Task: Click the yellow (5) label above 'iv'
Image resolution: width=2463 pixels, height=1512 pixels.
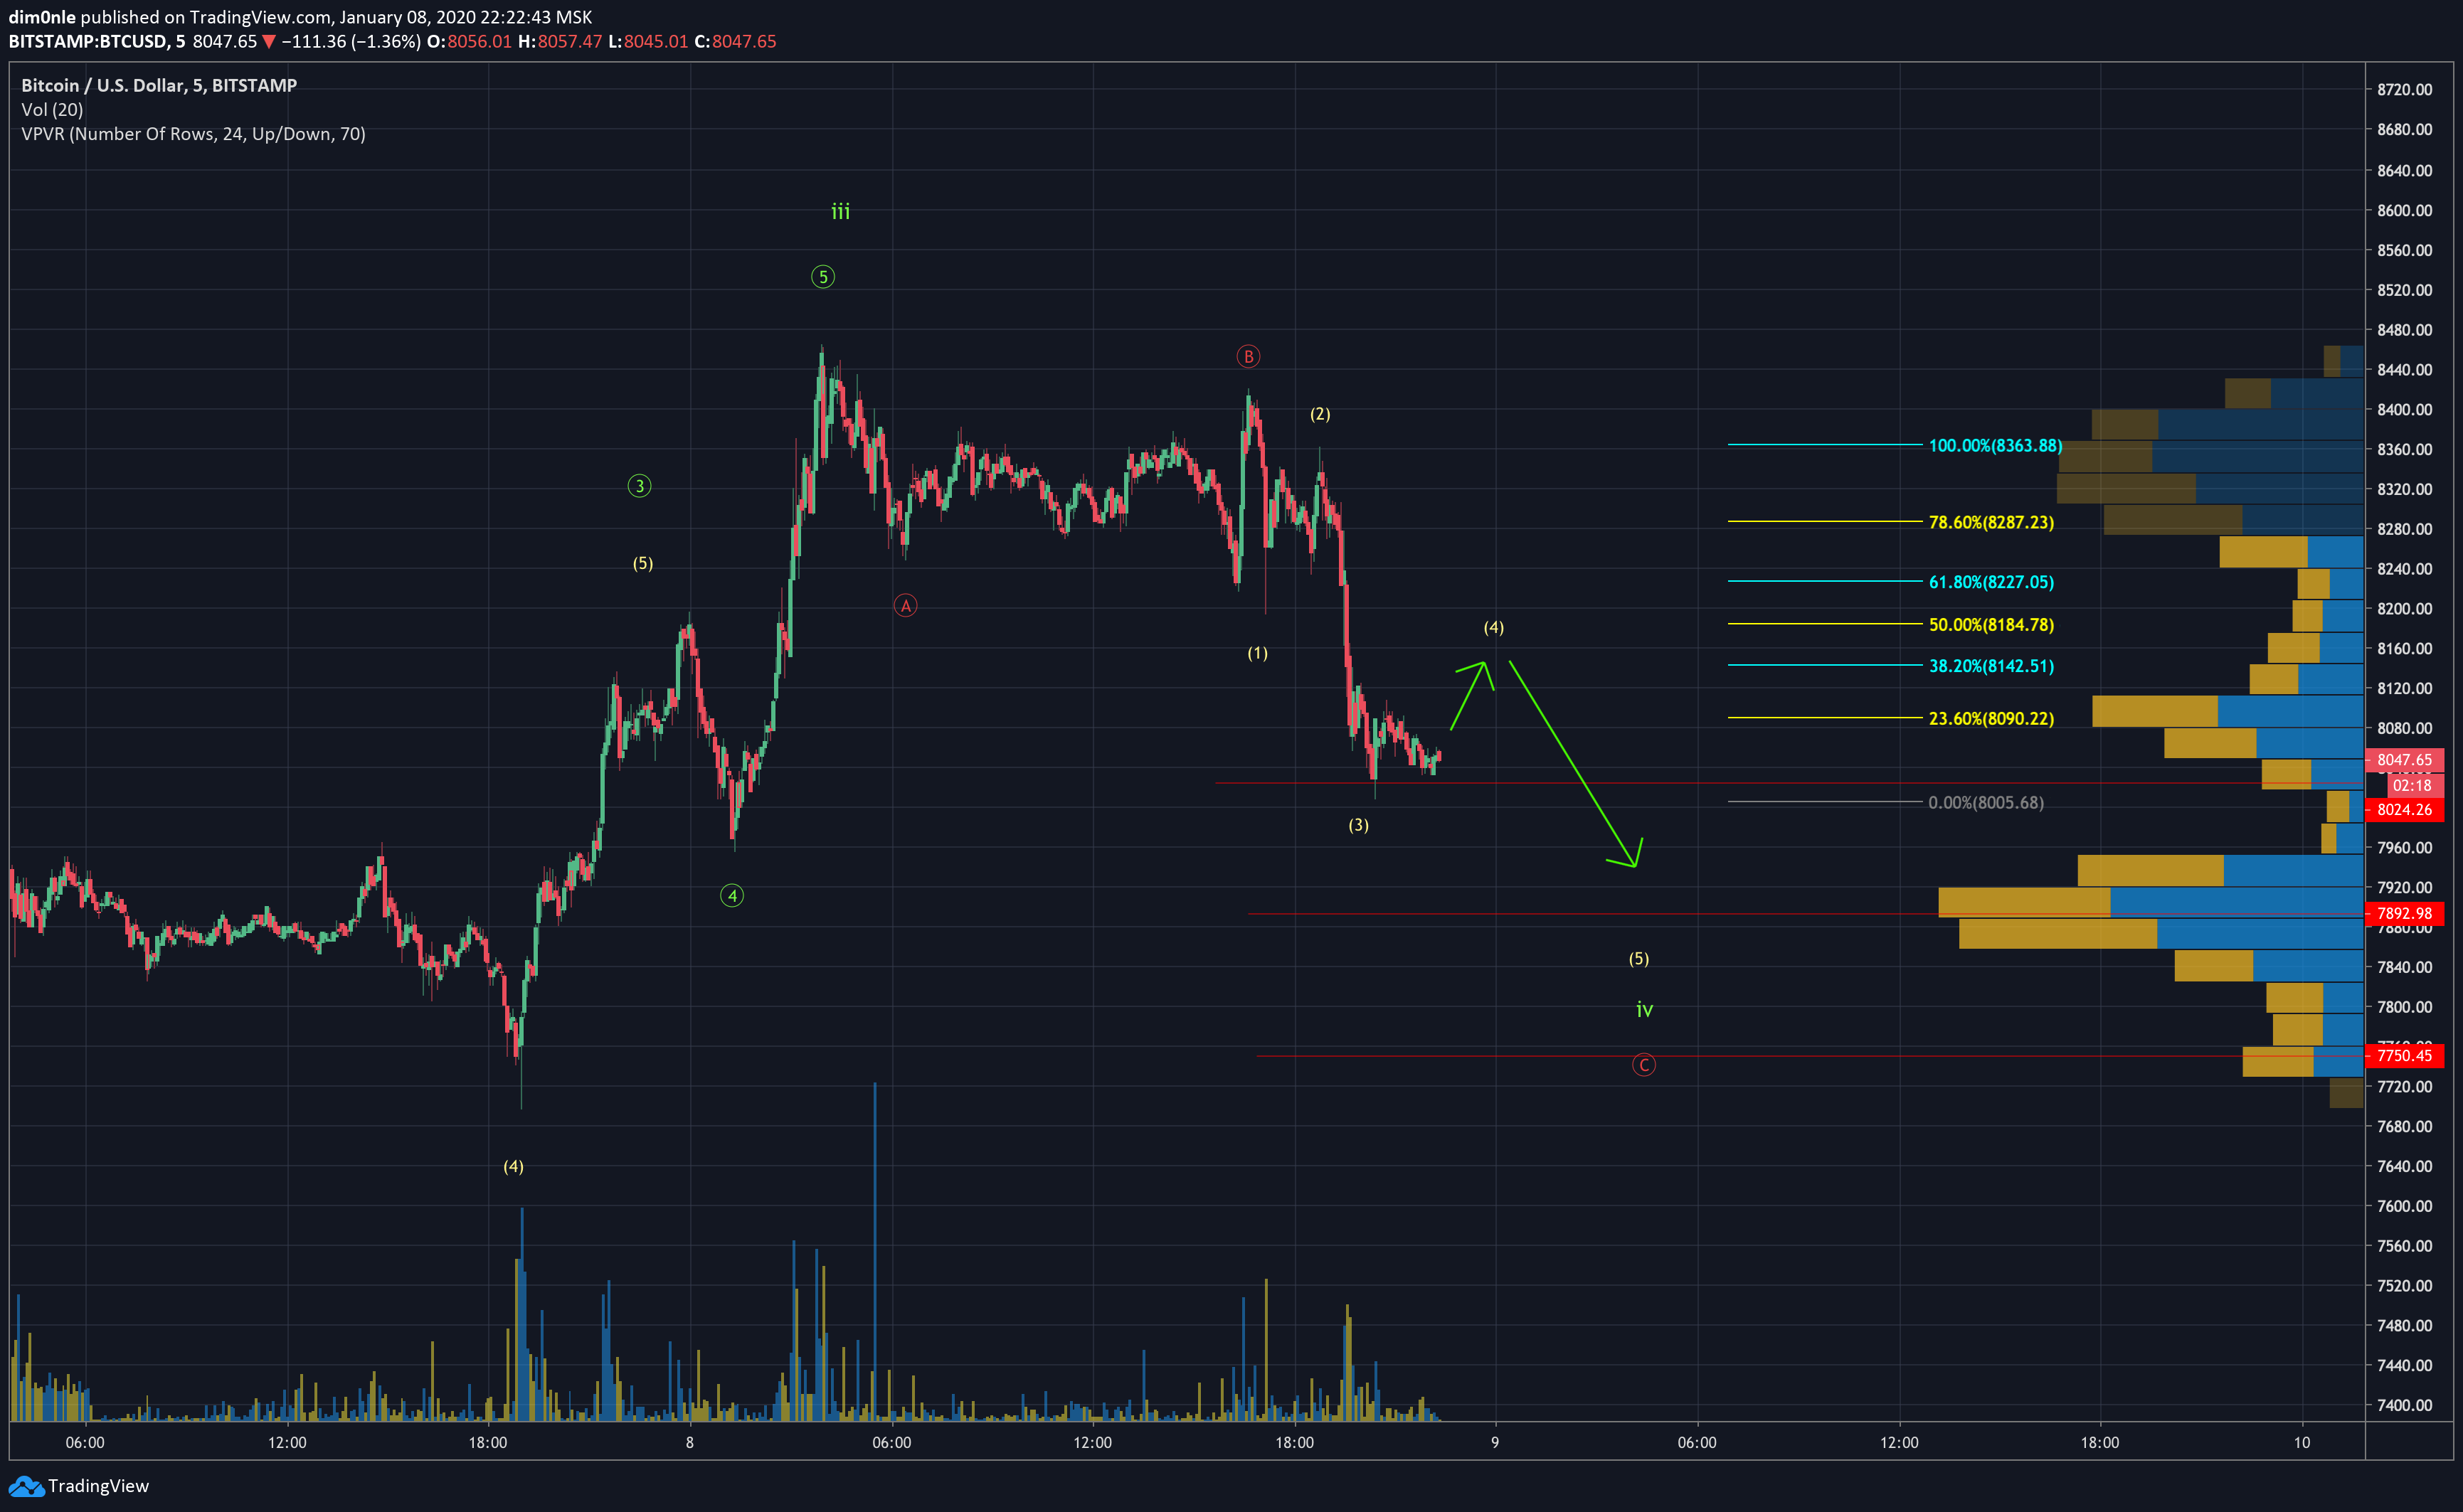Action: pyautogui.click(x=1638, y=959)
